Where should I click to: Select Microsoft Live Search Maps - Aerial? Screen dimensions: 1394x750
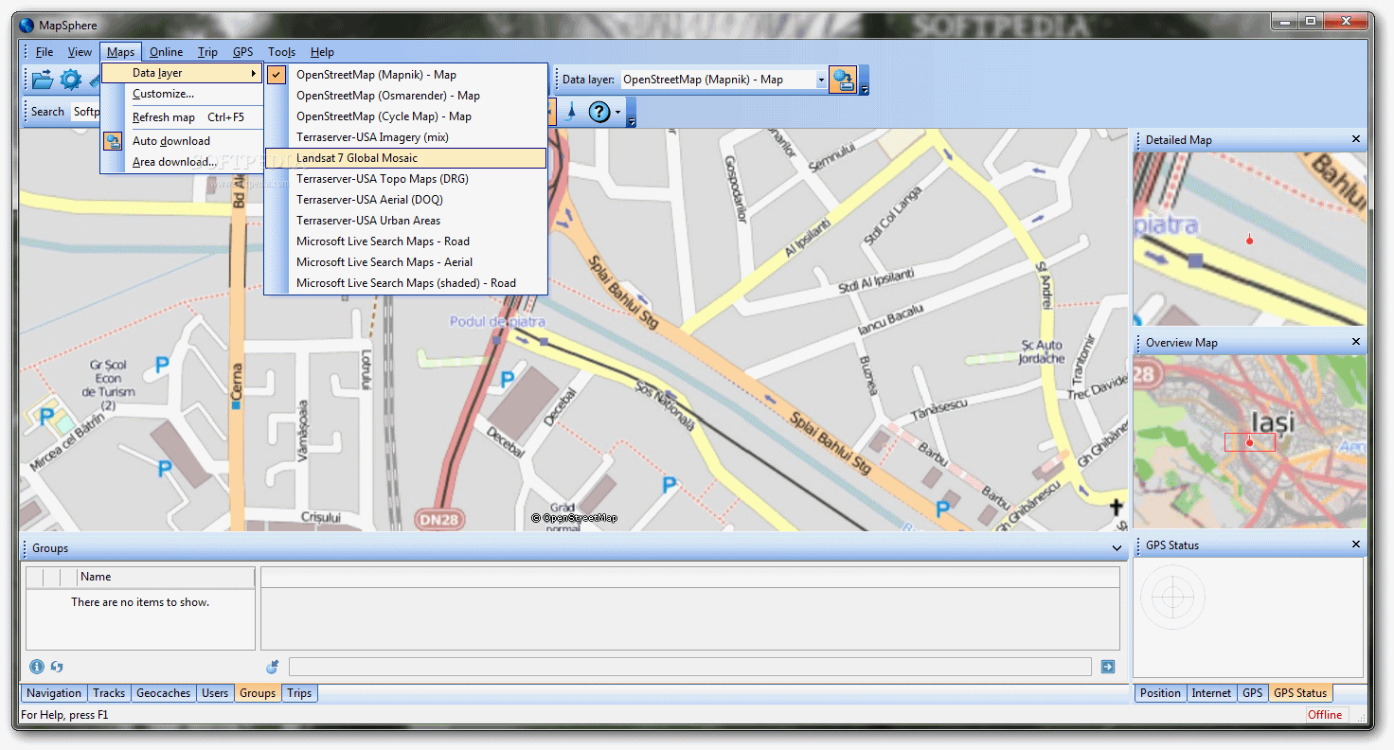click(x=406, y=262)
